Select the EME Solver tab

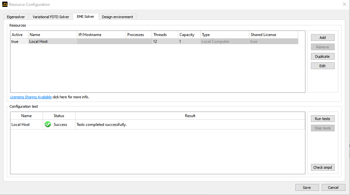(85, 17)
